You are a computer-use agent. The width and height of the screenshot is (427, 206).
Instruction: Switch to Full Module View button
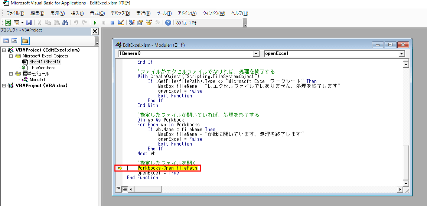[x=125, y=189]
